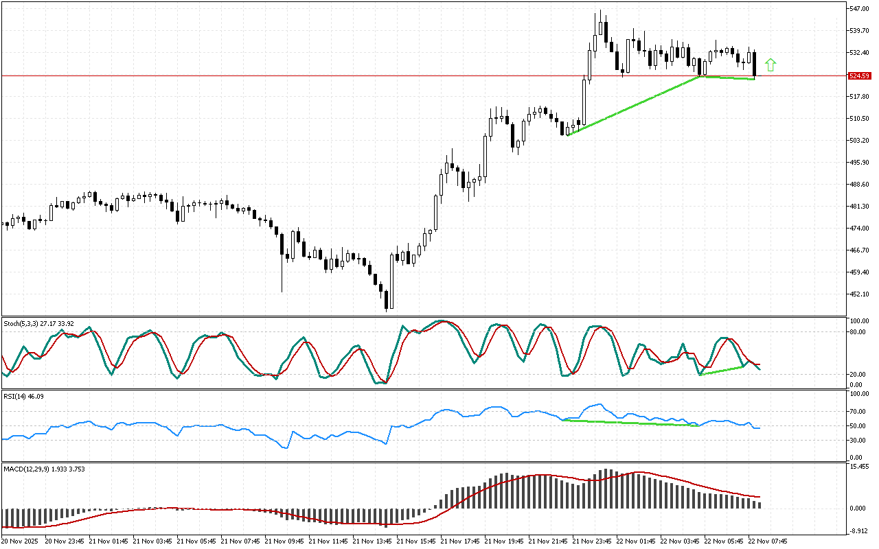Click the 547.00 price axis label
The height and width of the screenshot is (549, 879).
point(860,9)
